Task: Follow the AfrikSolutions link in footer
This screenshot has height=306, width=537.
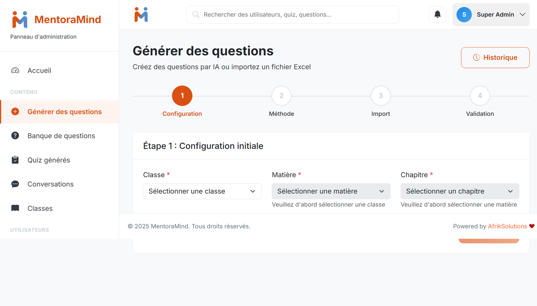Action: (x=507, y=226)
